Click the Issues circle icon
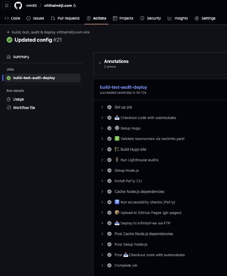Image resolution: width=227 pixels, height=276 pixels. pyautogui.click(x=28, y=18)
